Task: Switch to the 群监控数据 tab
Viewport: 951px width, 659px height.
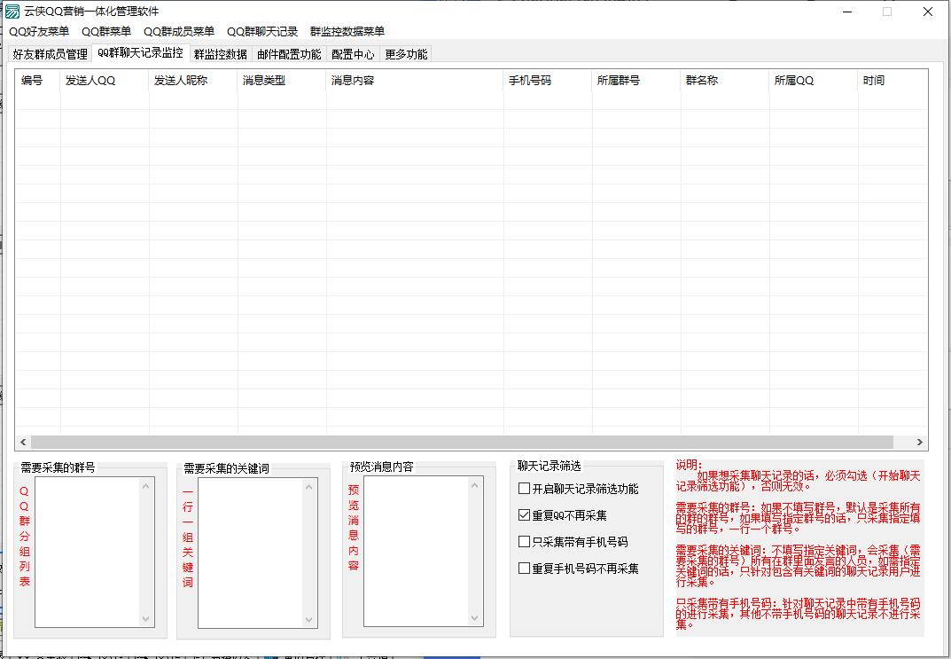Action: pyautogui.click(x=220, y=54)
